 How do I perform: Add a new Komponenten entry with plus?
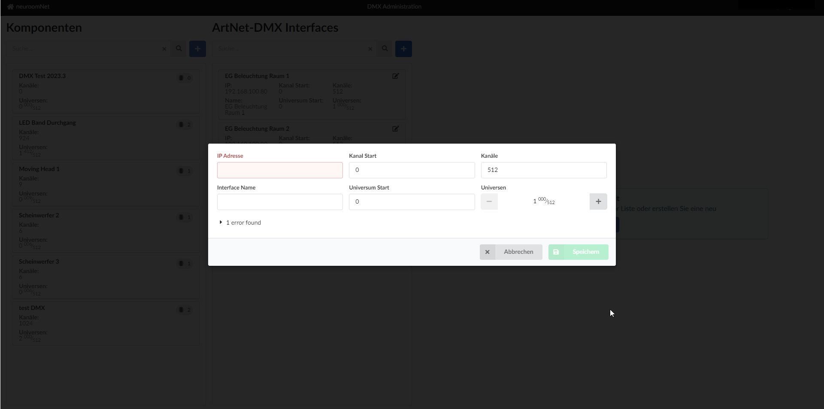tap(197, 49)
